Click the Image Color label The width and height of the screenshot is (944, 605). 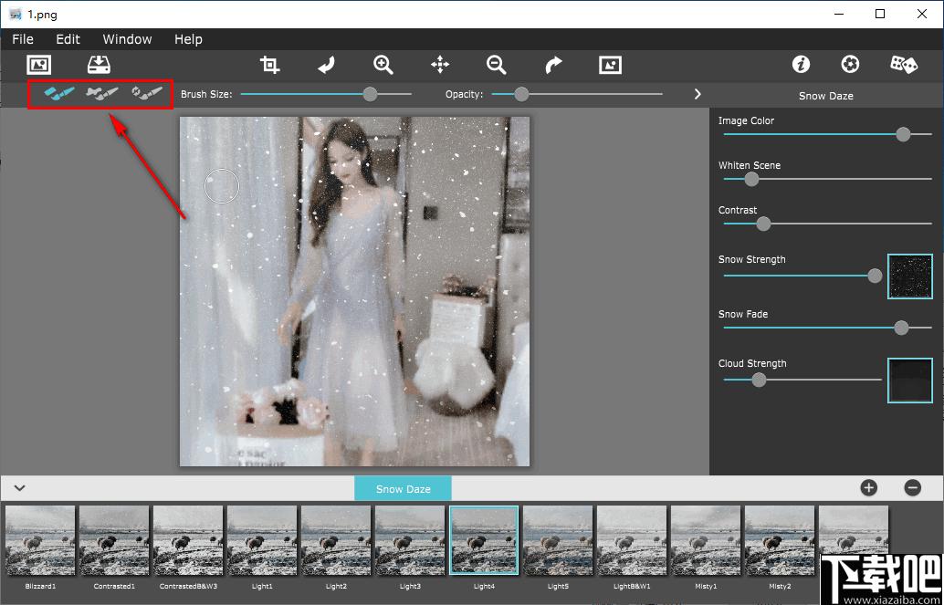[746, 120]
